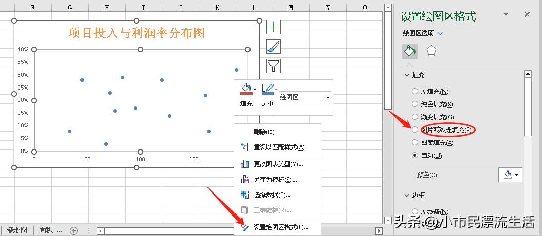Switch to the 条形图 sheet tab
Viewport: 542px width, 236px height.
tap(17, 230)
